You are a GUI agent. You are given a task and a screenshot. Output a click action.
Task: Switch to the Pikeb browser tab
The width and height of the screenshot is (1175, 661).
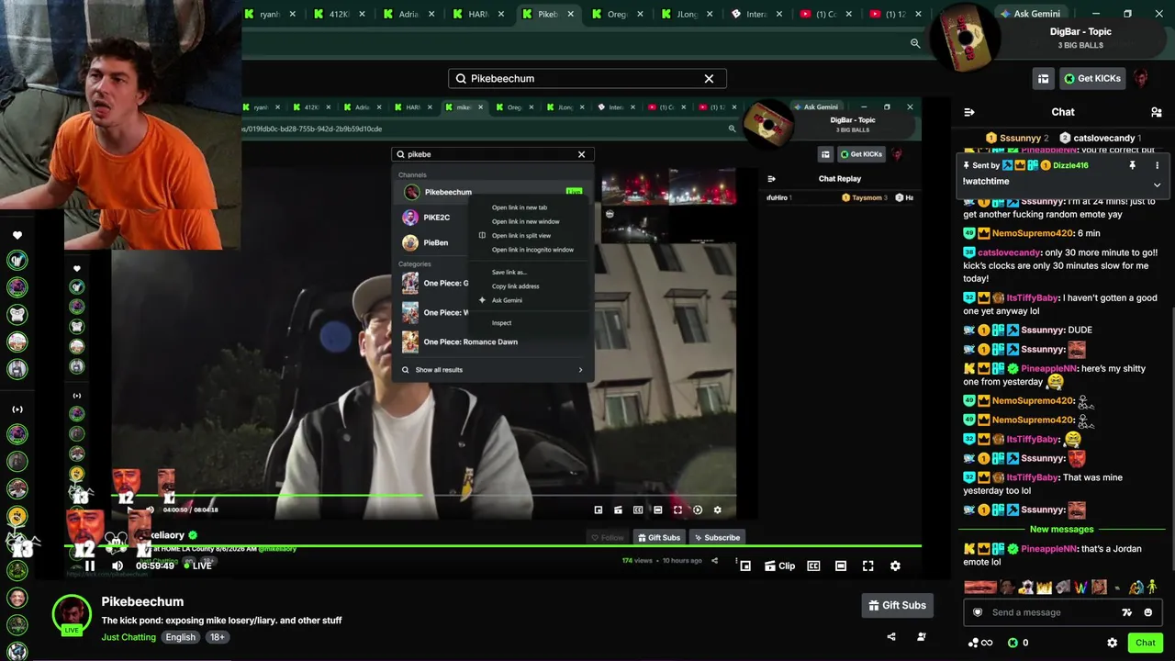tap(548, 14)
